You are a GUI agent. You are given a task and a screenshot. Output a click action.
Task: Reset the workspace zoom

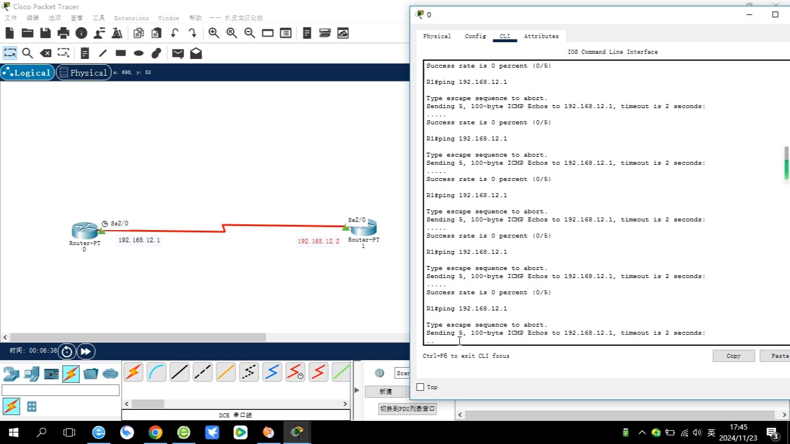[x=232, y=33]
